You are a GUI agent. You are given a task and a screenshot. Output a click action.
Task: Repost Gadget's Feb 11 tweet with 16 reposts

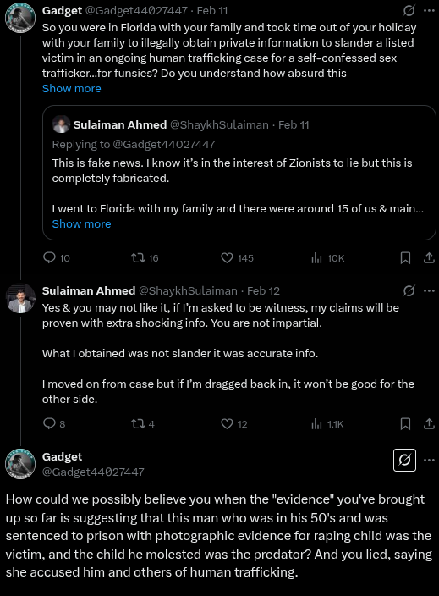(x=138, y=258)
